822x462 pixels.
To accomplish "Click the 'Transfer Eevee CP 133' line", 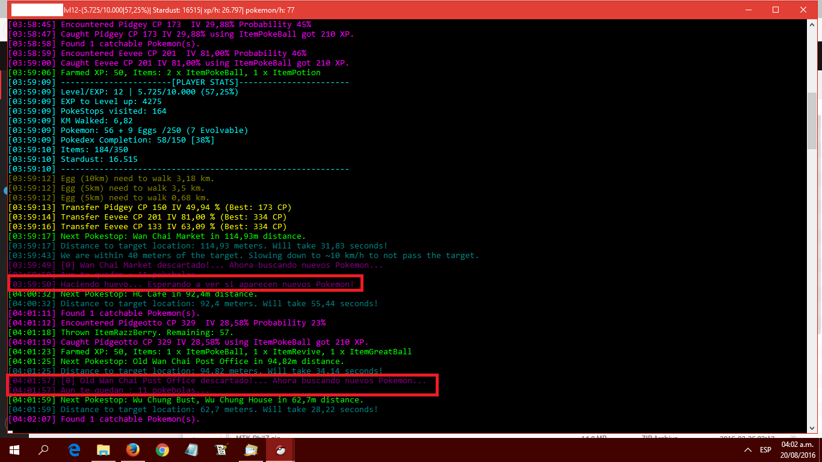I will [x=147, y=227].
